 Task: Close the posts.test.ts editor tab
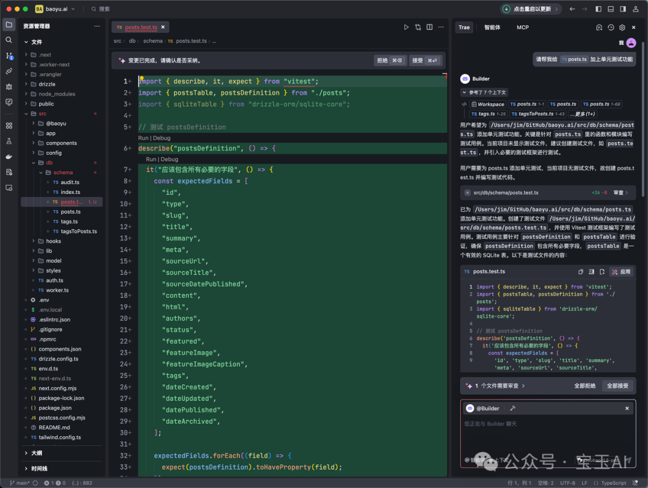click(163, 27)
